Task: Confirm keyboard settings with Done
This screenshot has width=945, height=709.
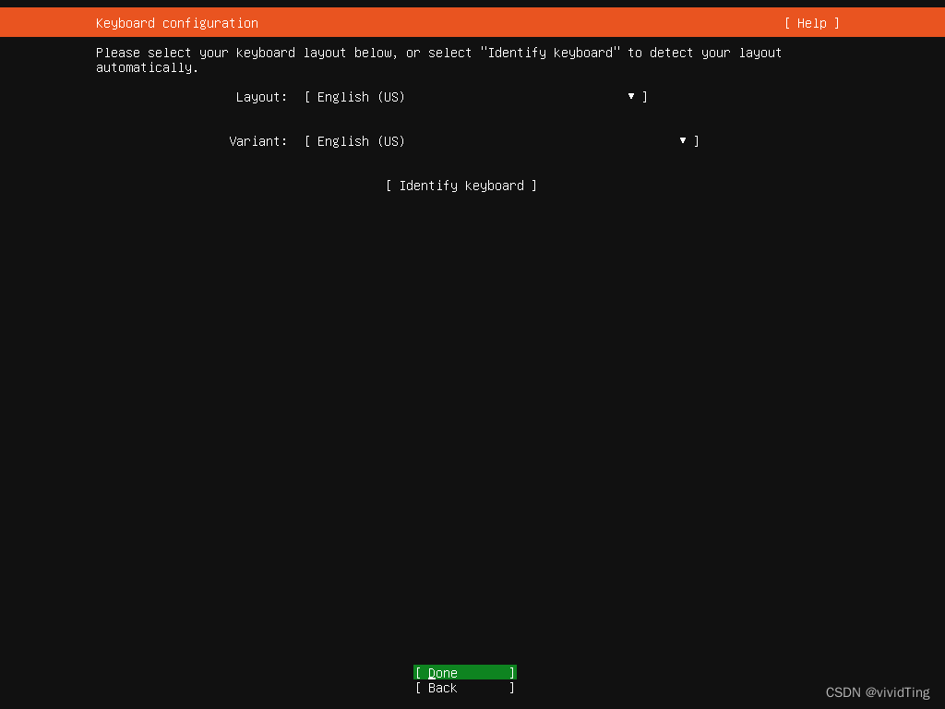Action: (464, 672)
